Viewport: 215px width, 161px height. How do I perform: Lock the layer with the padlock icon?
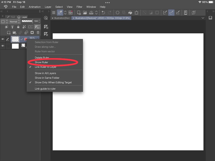pyautogui.click(x=19, y=27)
